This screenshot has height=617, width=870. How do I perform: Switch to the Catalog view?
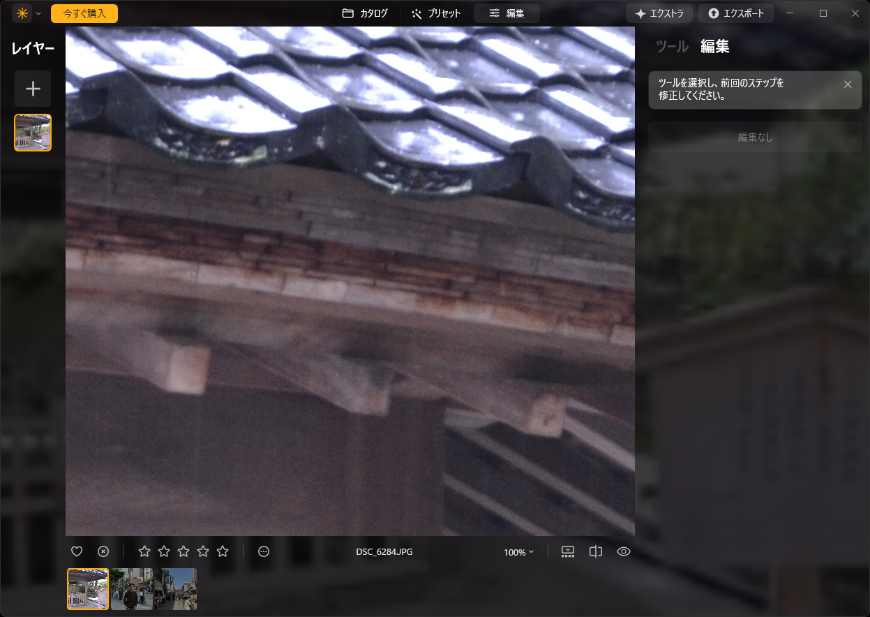[x=365, y=13]
